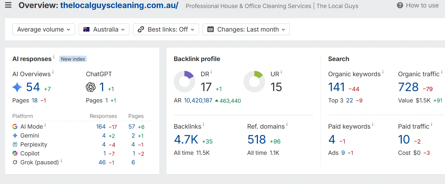Click the info icon beside AI Mode
Viewport: 445px width, 184px height.
(x=45, y=124)
